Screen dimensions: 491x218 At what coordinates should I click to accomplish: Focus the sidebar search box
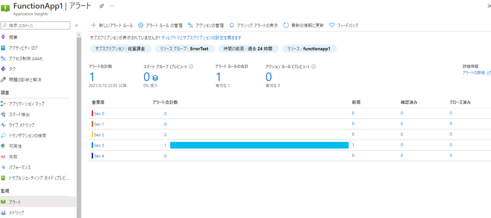pyautogui.click(x=36, y=25)
